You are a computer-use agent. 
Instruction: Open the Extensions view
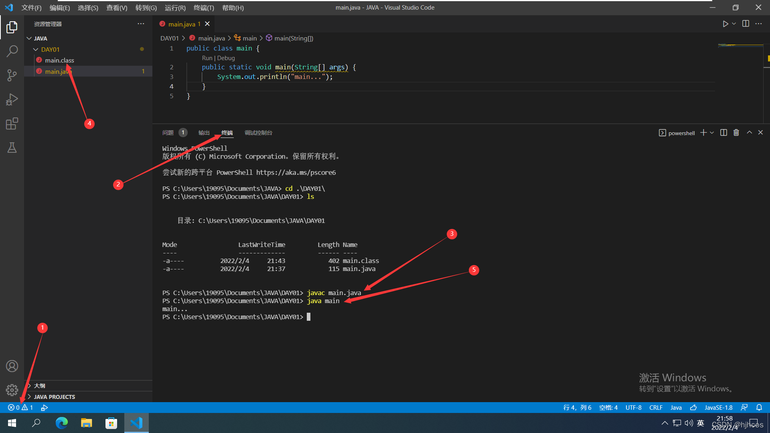tap(12, 123)
